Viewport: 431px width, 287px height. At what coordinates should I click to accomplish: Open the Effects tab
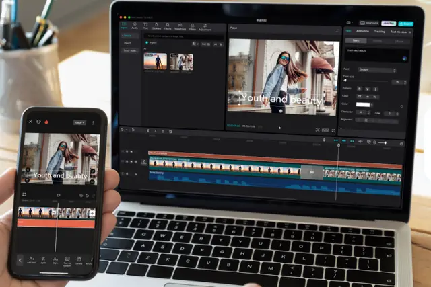click(168, 27)
